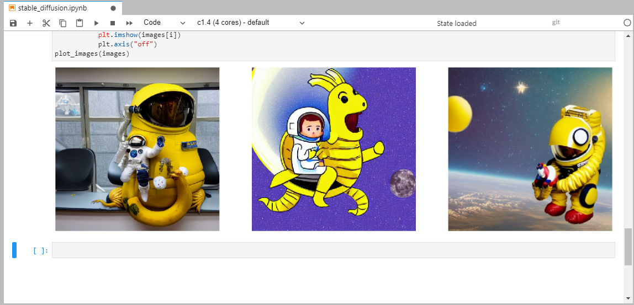The image size is (634, 305).
Task: Open the Code cell type dropdown
Action: (164, 23)
